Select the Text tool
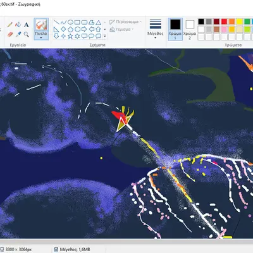Screen dimensions: 253x253 point(27,25)
